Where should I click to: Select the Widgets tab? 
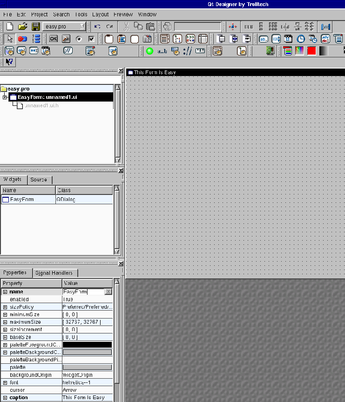(13, 180)
